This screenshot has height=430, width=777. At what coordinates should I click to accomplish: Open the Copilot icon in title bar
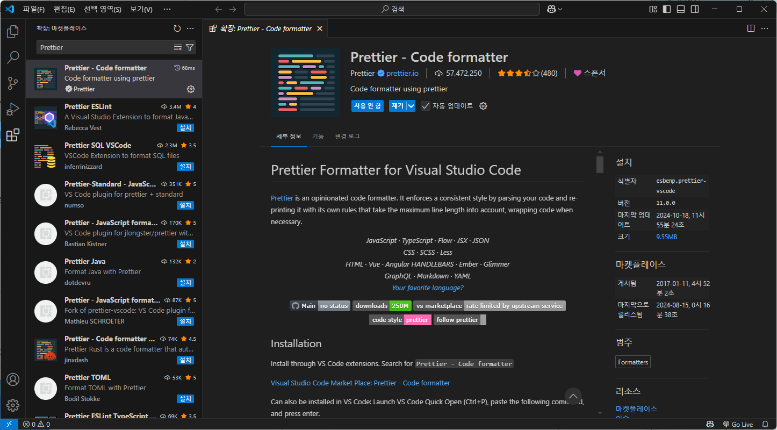point(551,9)
